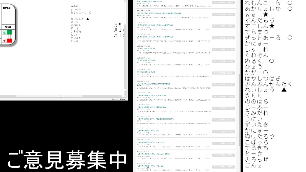Click the circle mark beside あかりょしか in right panel
Image resolution: width=306 pixels, height=172 pixels.
tap(290, 8)
